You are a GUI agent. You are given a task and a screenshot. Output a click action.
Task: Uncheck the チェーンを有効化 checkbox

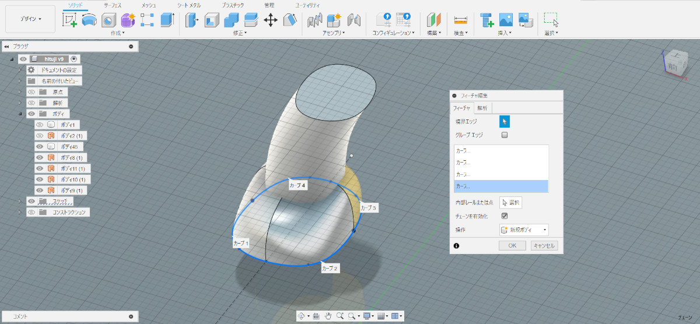coord(505,216)
